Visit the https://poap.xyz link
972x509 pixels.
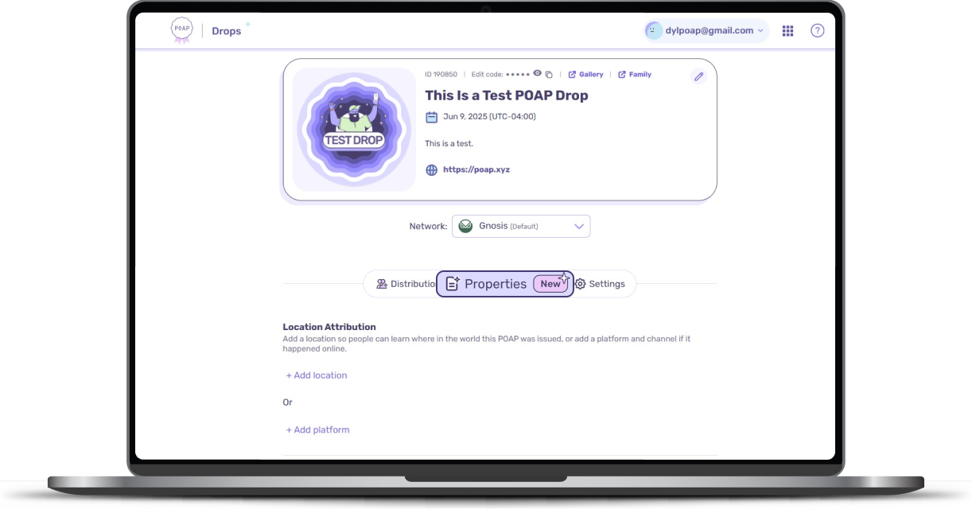[x=476, y=169]
